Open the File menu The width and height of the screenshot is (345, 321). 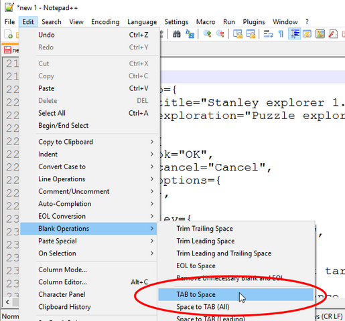tap(9, 22)
